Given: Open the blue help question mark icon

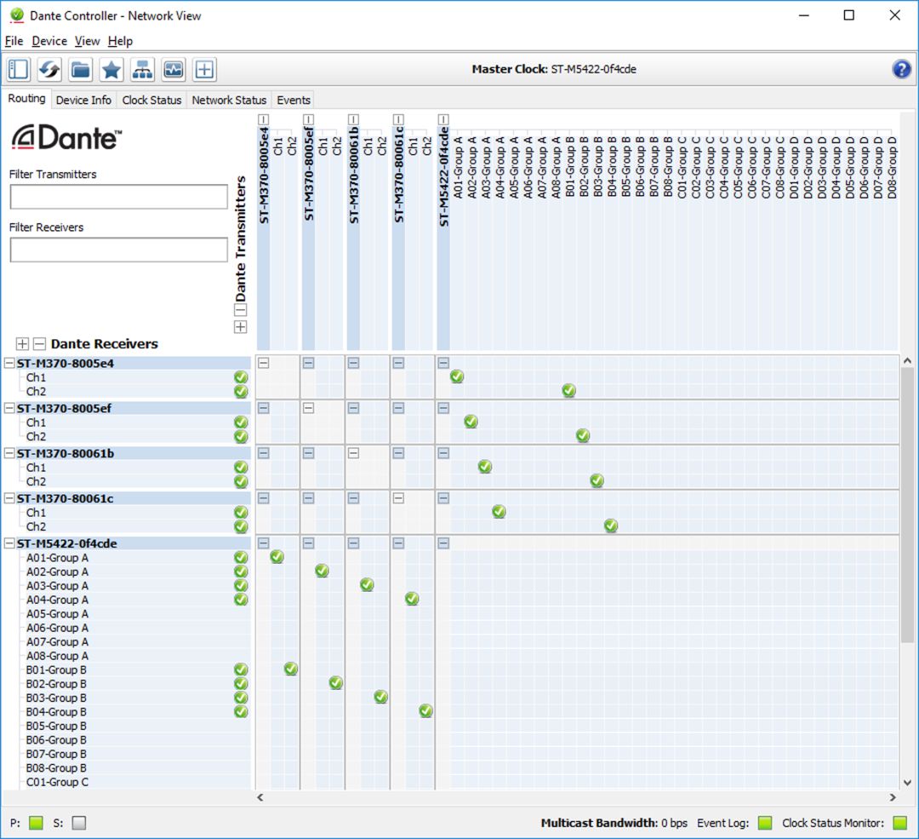Looking at the screenshot, I should (x=901, y=69).
